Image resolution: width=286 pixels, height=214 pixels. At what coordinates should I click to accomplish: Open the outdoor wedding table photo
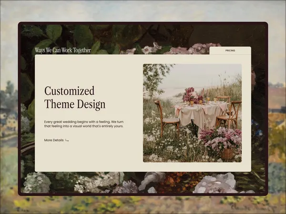[192, 113]
